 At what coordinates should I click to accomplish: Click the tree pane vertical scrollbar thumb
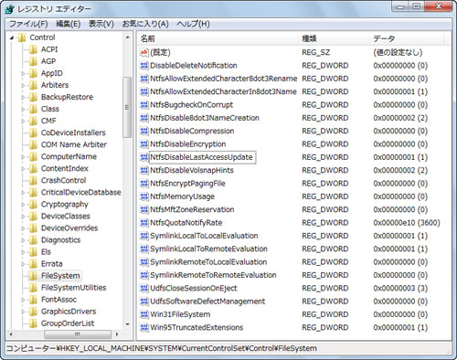pyautogui.click(x=127, y=107)
